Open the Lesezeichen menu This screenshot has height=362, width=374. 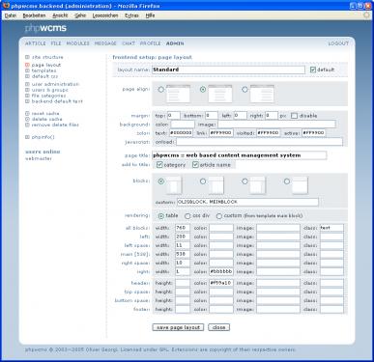pyautogui.click(x=105, y=15)
